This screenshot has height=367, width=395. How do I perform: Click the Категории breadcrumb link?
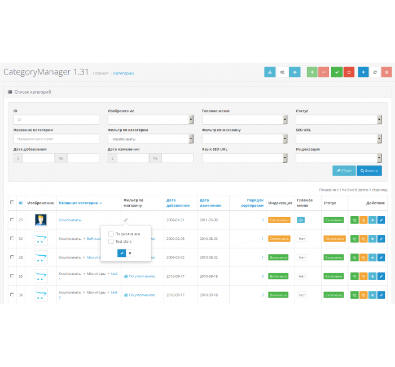pyautogui.click(x=124, y=73)
